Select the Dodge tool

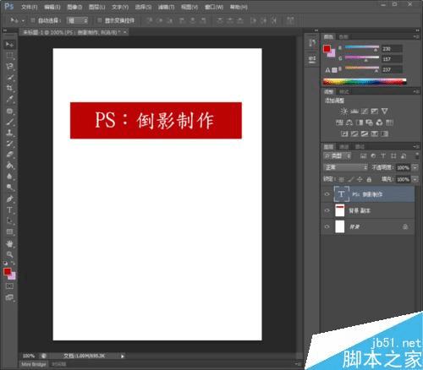(9, 188)
